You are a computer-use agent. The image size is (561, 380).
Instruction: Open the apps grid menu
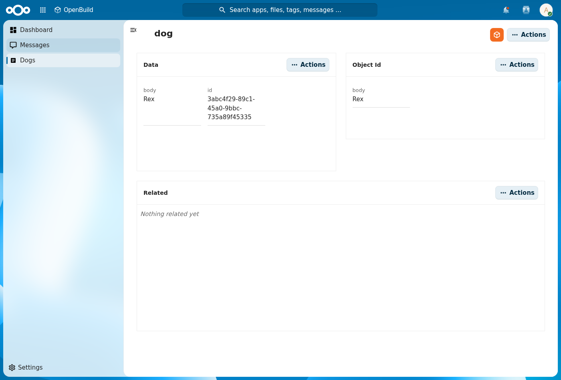(x=43, y=10)
